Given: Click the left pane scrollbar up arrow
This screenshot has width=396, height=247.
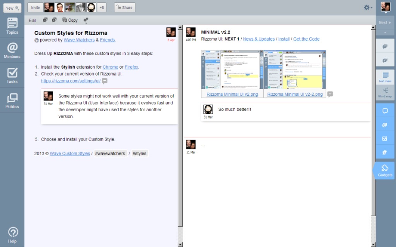Looking at the screenshot, I should point(180,27).
